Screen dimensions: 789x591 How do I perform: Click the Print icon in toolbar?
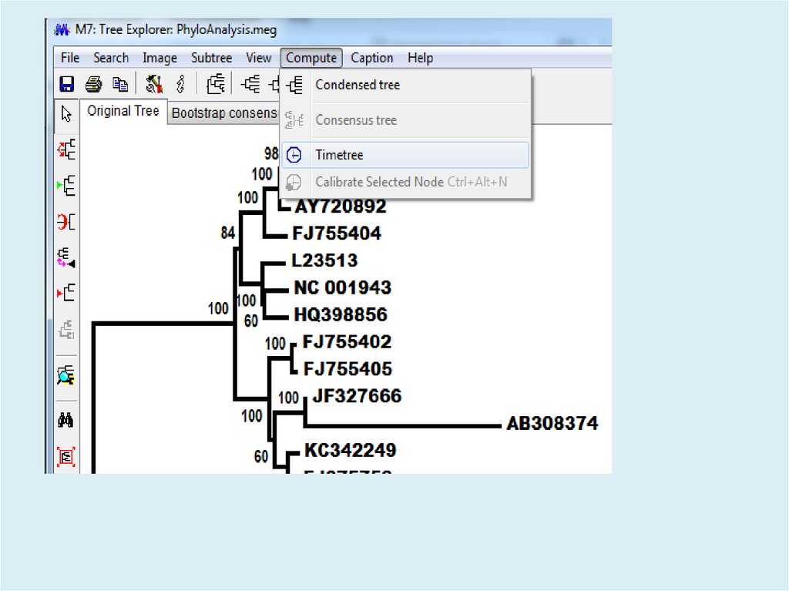93,84
